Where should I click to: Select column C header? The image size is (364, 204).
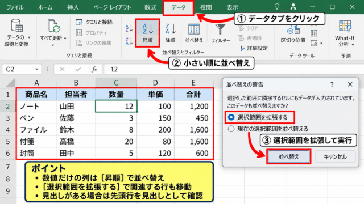tap(116, 83)
